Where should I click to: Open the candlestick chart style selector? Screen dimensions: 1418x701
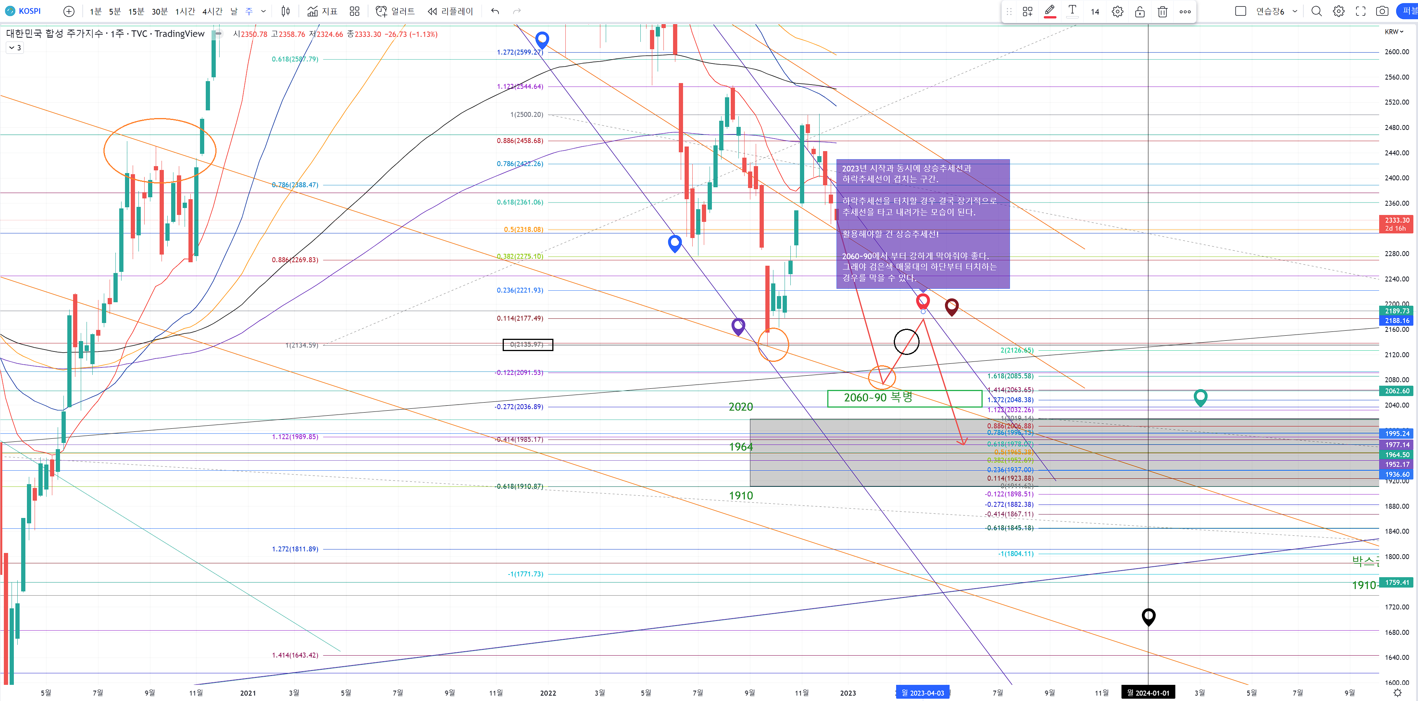pos(285,11)
